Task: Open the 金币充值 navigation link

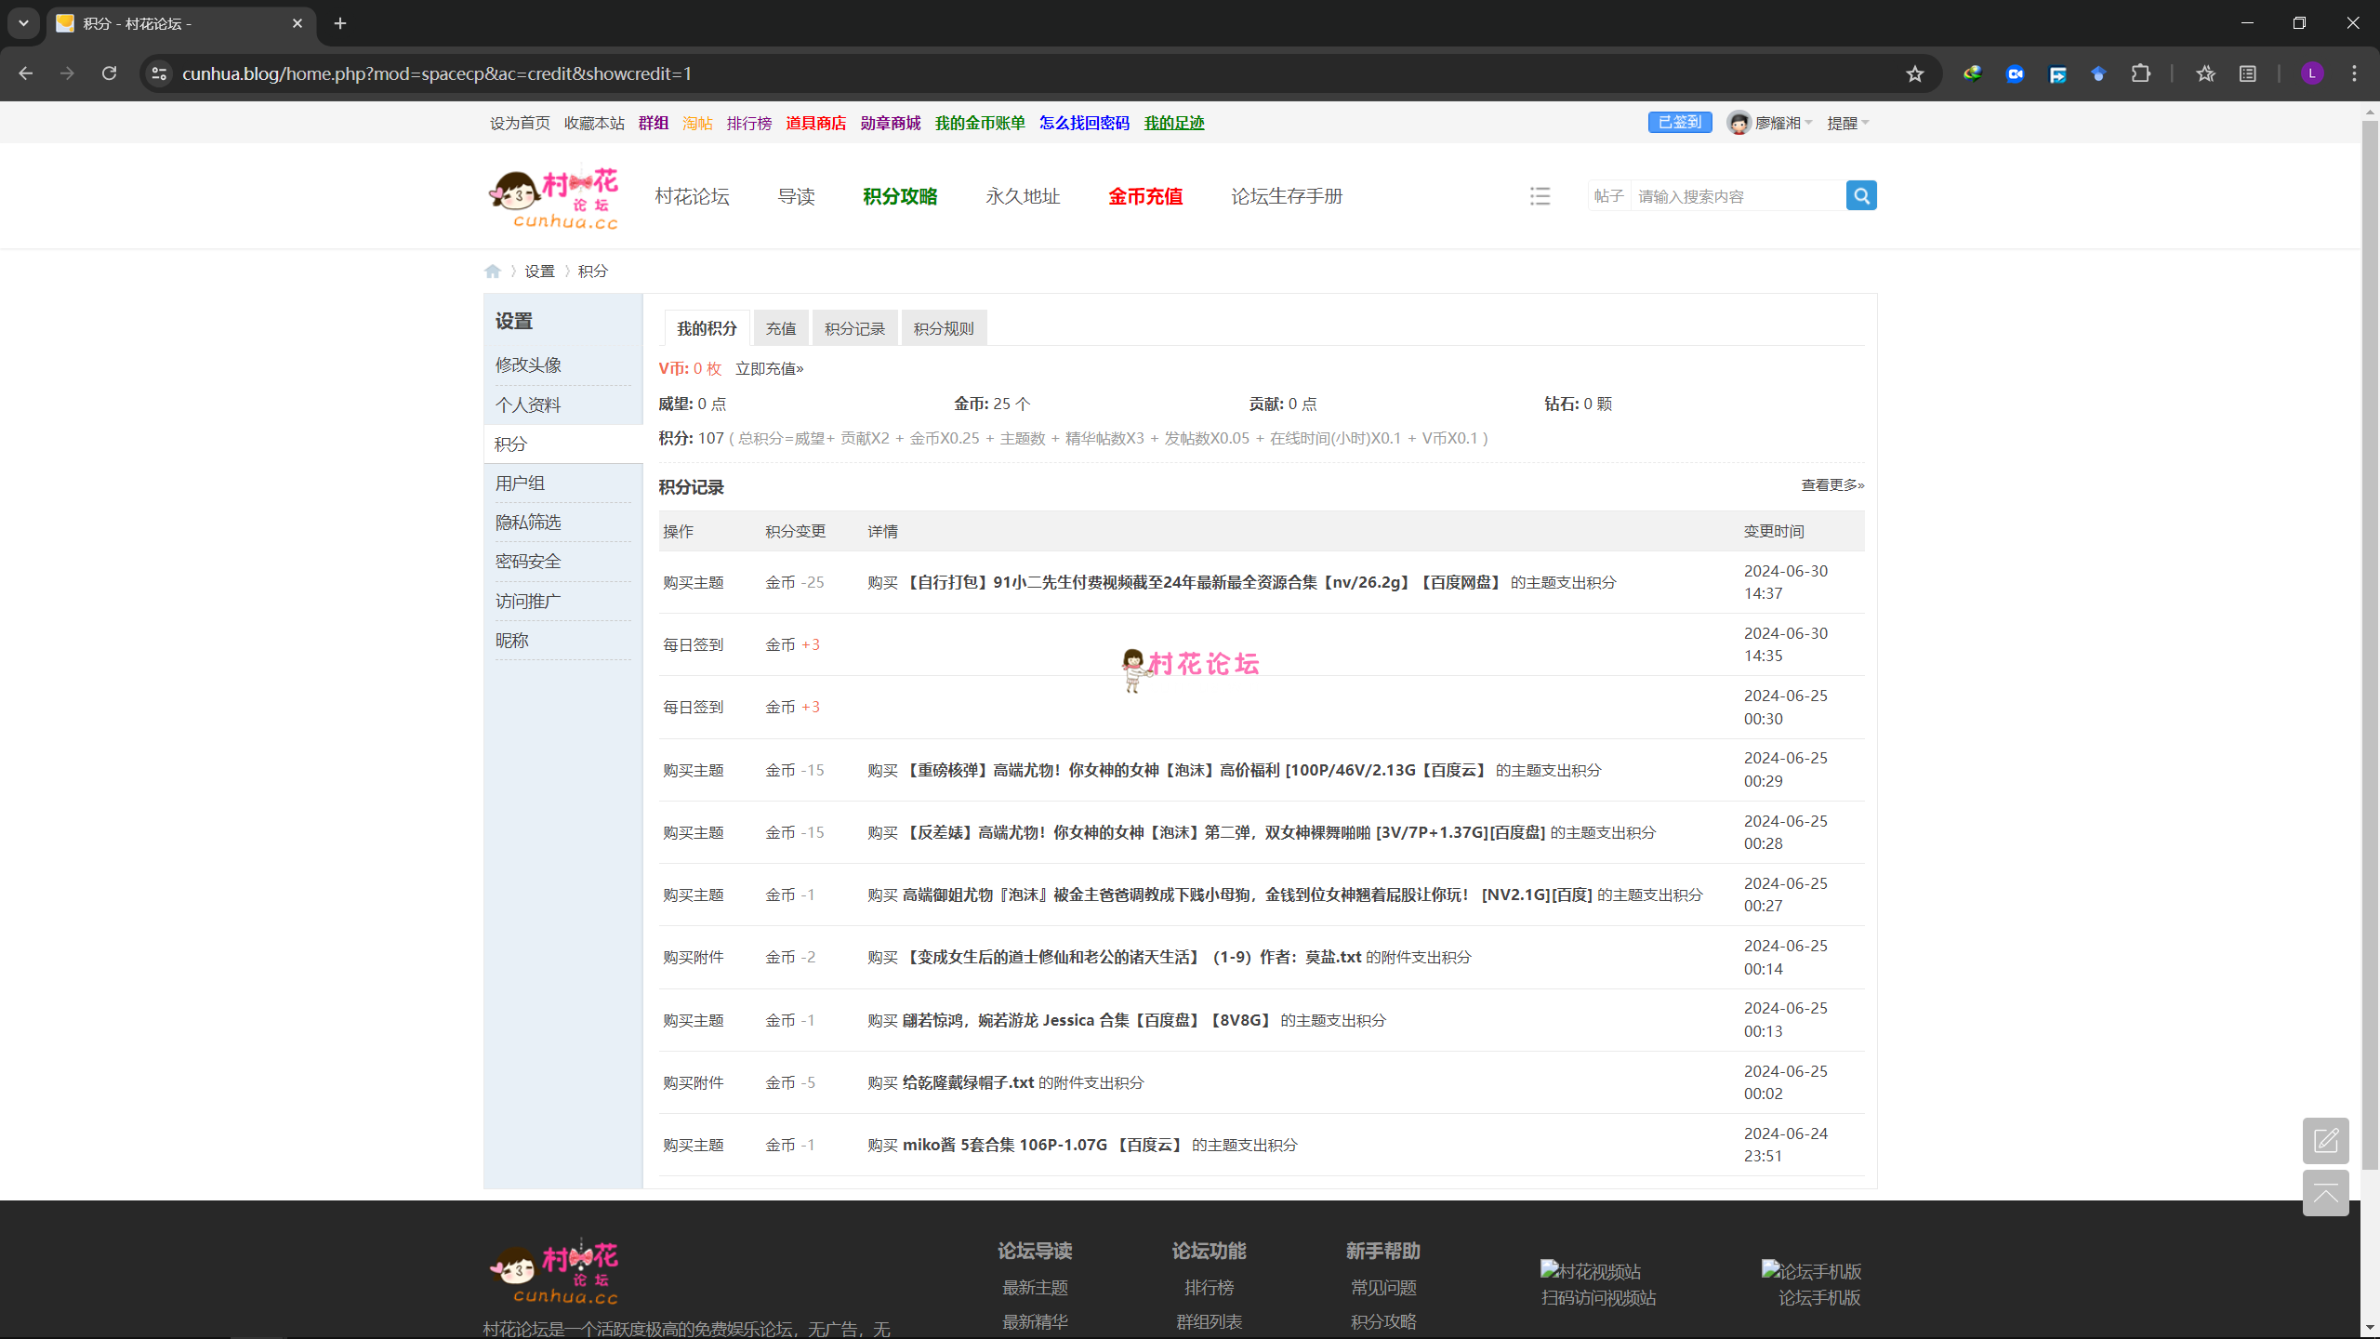Action: click(1145, 196)
